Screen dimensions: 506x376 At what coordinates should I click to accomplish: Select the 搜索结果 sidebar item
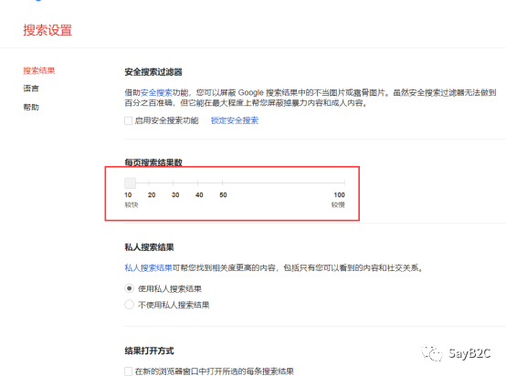click(x=39, y=70)
